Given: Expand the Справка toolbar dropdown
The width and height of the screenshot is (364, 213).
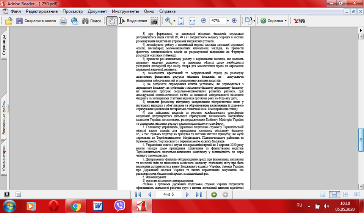Looking at the screenshot, I should point(286,21).
